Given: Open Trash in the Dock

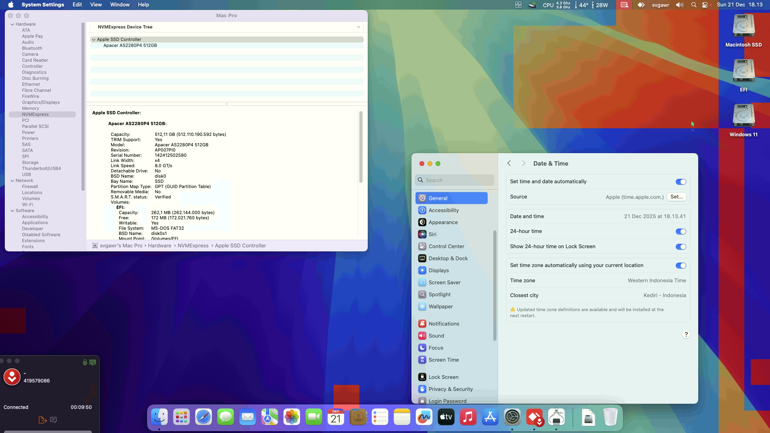Looking at the screenshot, I should (x=610, y=417).
